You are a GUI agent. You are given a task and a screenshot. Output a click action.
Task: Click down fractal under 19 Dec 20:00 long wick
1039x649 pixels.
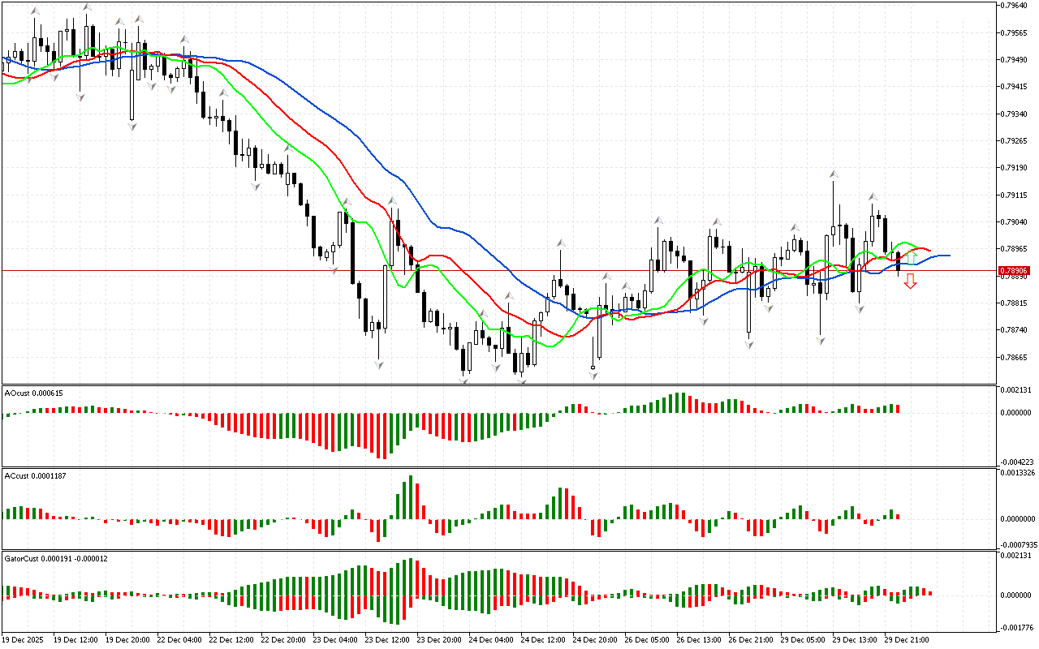[132, 126]
